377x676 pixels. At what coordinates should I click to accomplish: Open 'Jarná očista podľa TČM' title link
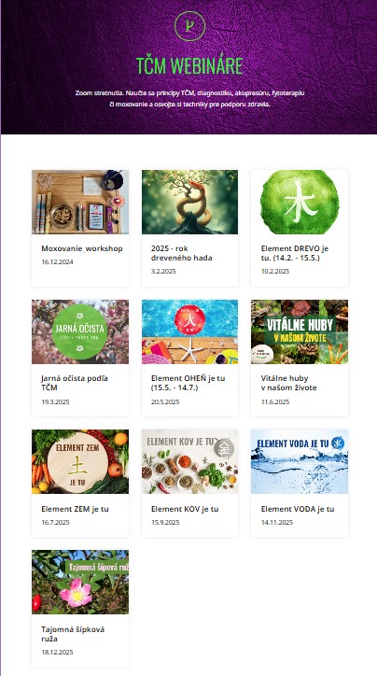click(75, 383)
